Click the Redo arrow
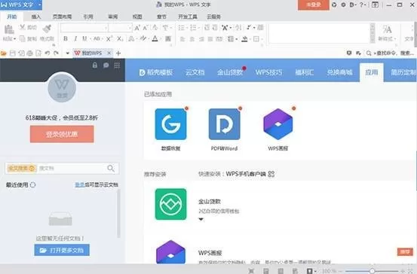Viewport: 417px width, 274px height. click(x=56, y=53)
